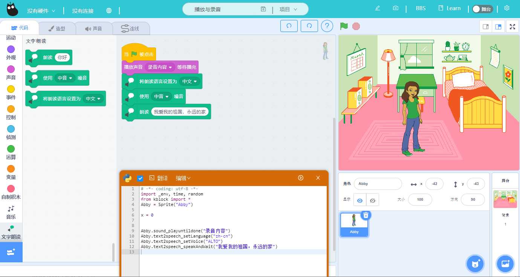The height and width of the screenshot is (277, 520).
Task: Click the 没有连接 connection status
Action: (83, 11)
